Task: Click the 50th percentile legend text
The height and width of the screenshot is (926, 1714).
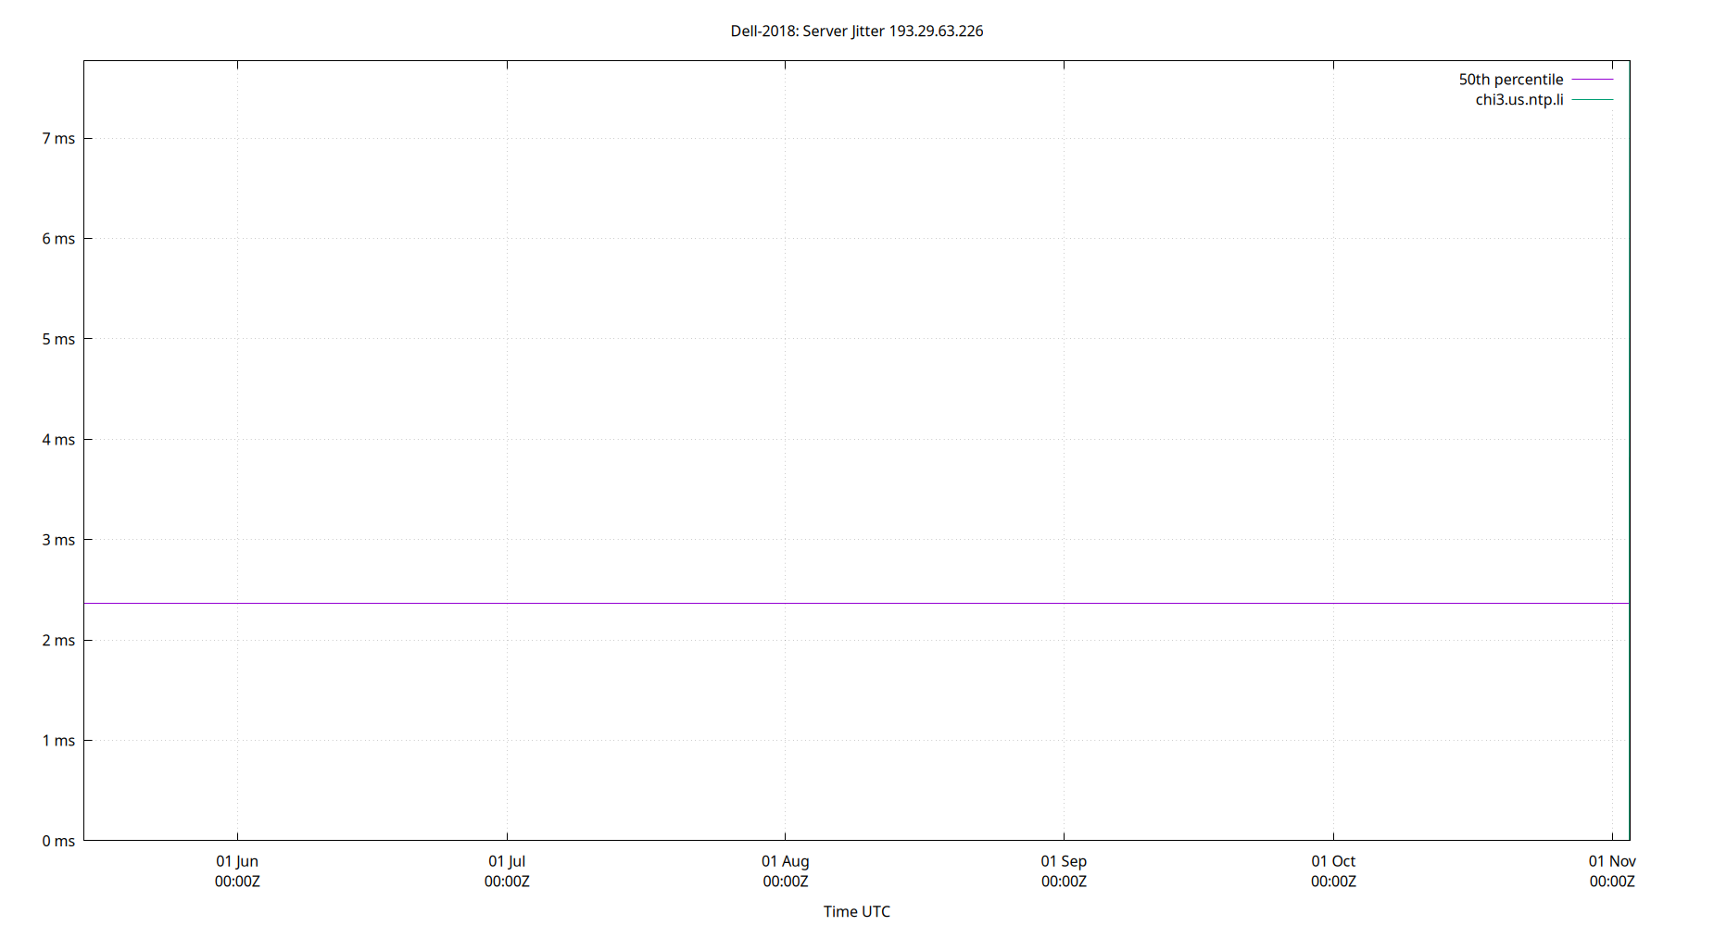Action: [x=1510, y=79]
